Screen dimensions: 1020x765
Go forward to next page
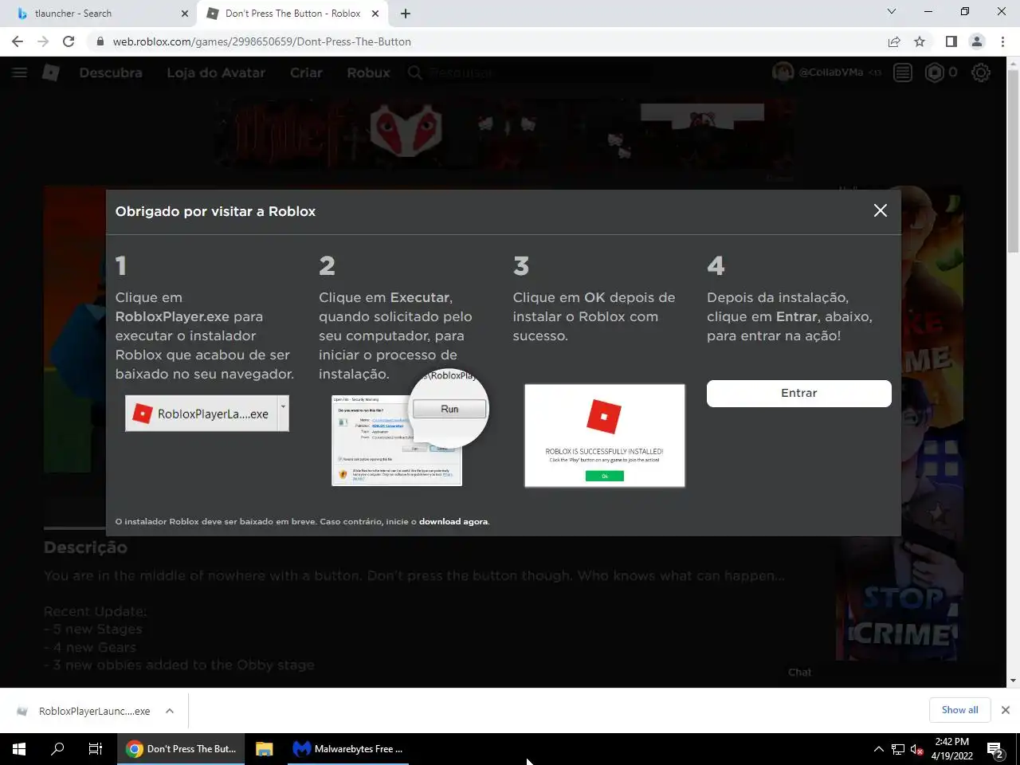(43, 41)
